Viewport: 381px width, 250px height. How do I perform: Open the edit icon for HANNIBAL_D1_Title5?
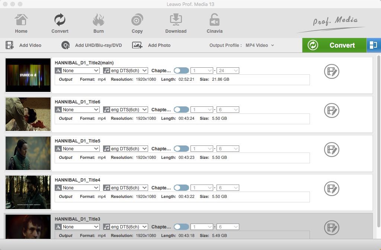coord(331,150)
